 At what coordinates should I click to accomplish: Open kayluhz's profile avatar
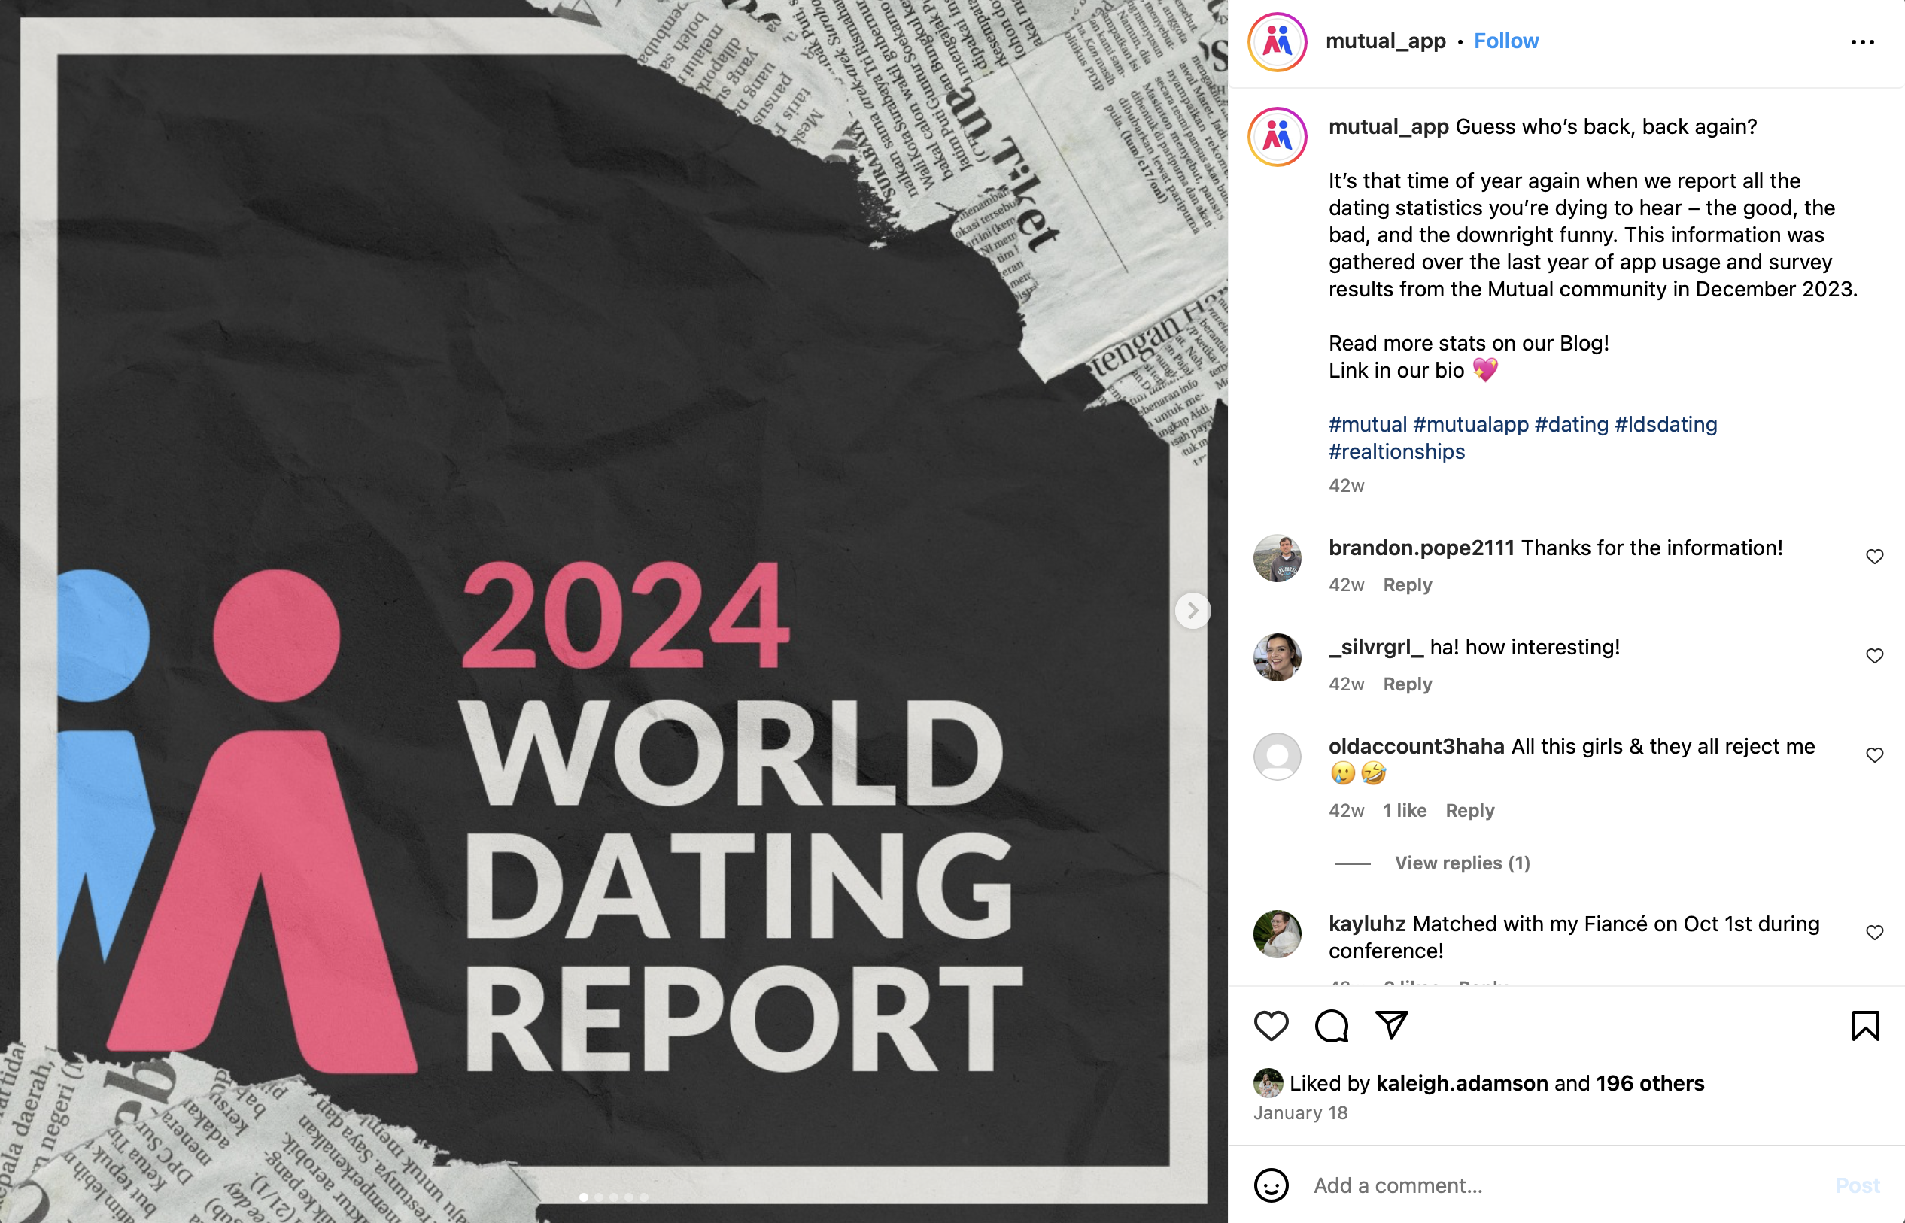pos(1277,934)
